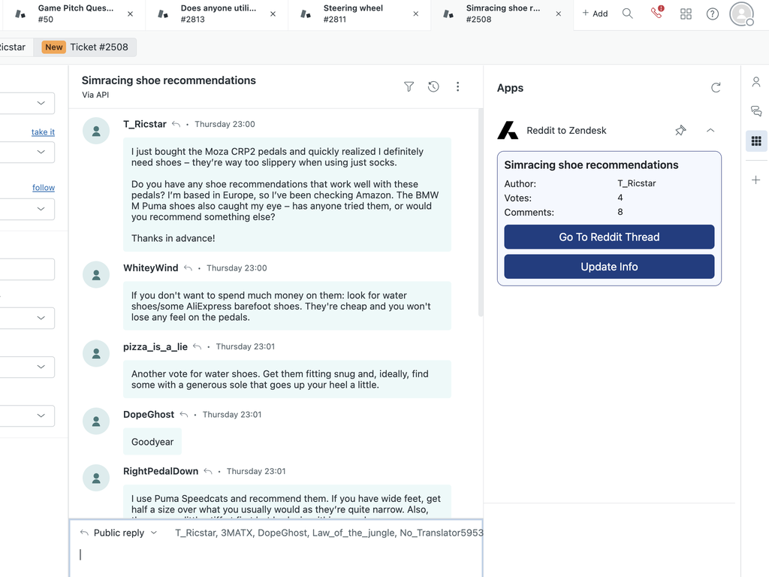Image resolution: width=769 pixels, height=577 pixels.
Task: Open the knowledge panel speech-bubbles icon
Action: (x=756, y=111)
